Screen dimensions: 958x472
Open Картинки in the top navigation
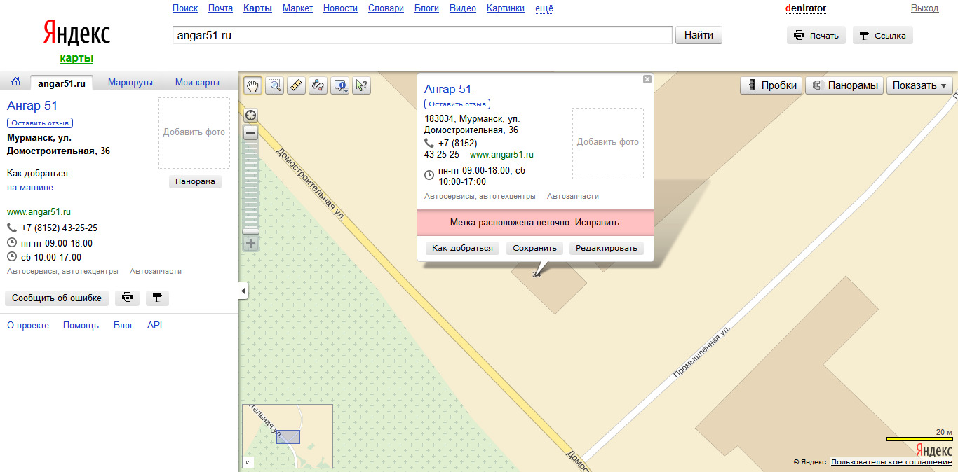click(x=506, y=8)
